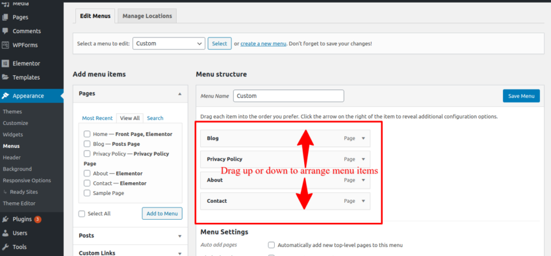This screenshot has height=256, width=551.
Task: Click the About menu item title
Action: coord(214,180)
